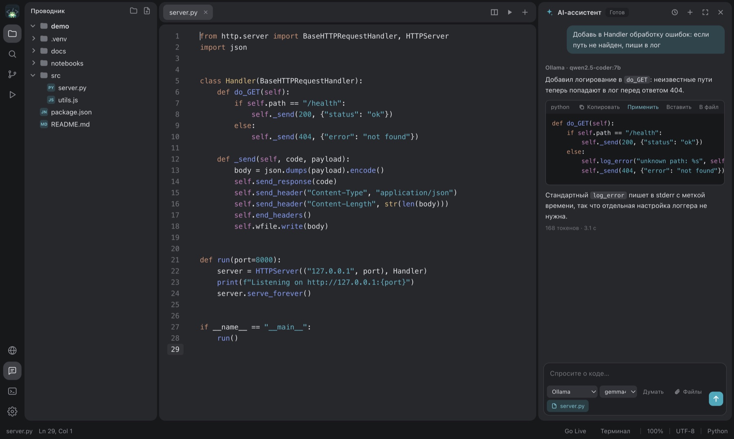Screen dimensions: 734x439
Task: Change language mode Python in status bar
Action: 717,431
